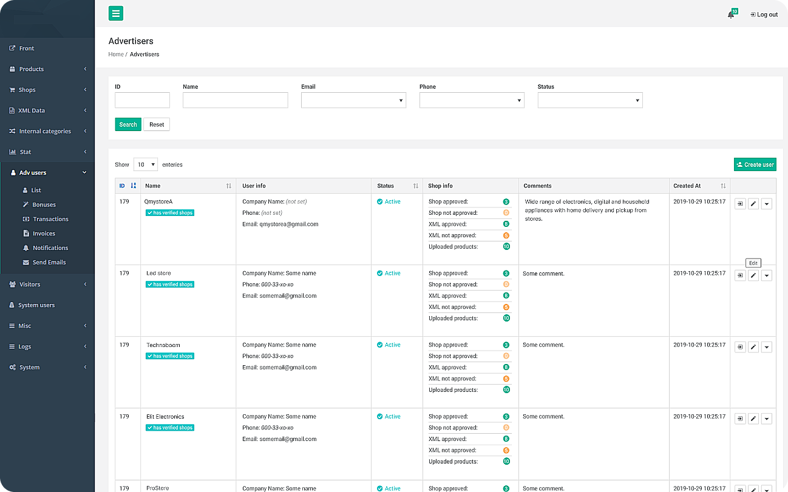Expand more actions caret for QmystoreA

(x=766, y=204)
